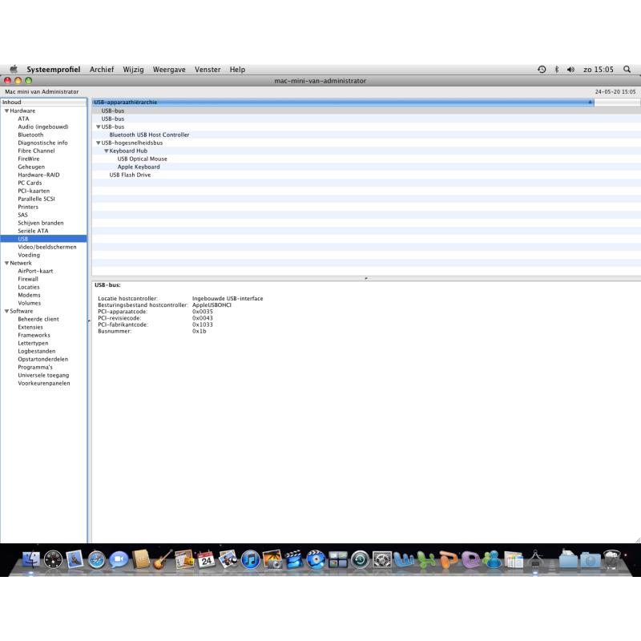The width and height of the screenshot is (641, 641).
Task: Select Video/beeldschermen in sidebar
Action: (47, 247)
